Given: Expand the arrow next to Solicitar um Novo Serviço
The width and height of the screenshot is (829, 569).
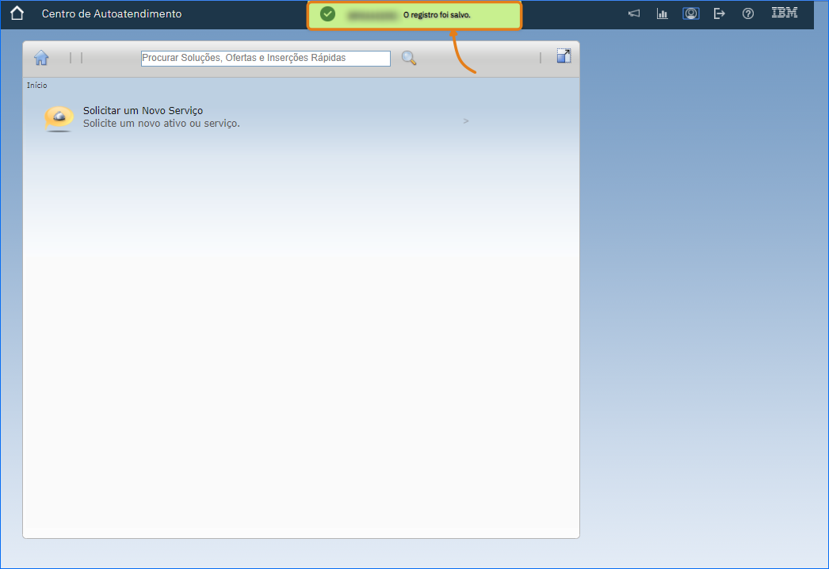Looking at the screenshot, I should pos(466,121).
